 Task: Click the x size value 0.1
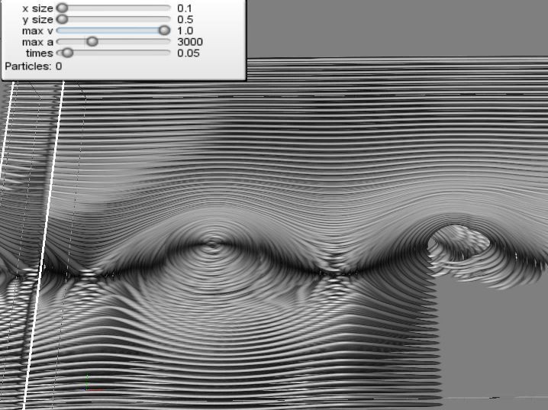(x=185, y=8)
